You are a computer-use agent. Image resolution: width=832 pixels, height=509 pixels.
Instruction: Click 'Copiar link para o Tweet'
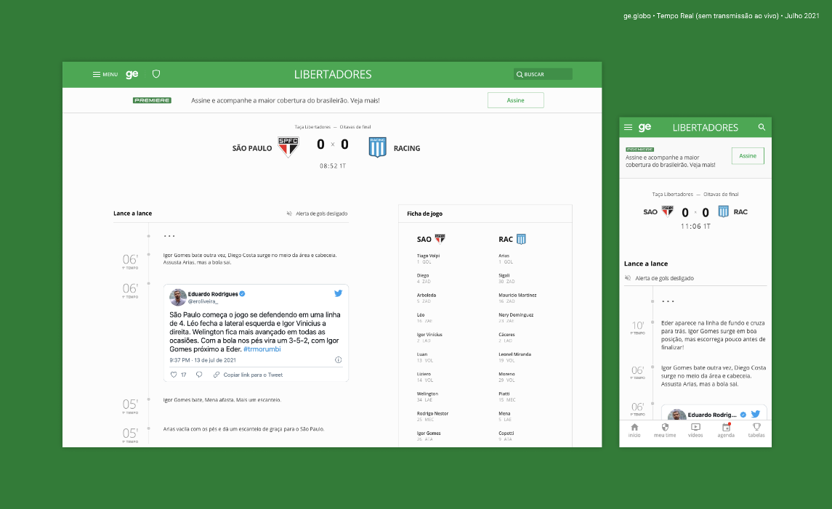click(249, 375)
